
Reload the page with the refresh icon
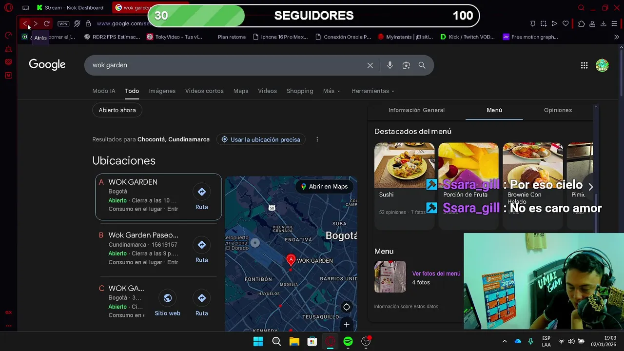click(x=47, y=23)
